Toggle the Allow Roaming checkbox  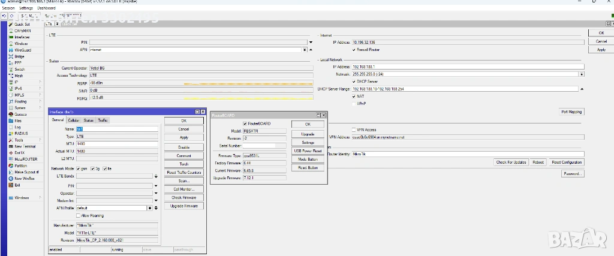[x=78, y=216]
